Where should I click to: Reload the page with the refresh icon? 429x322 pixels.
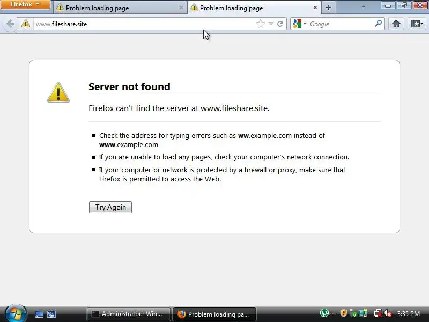[x=280, y=24]
